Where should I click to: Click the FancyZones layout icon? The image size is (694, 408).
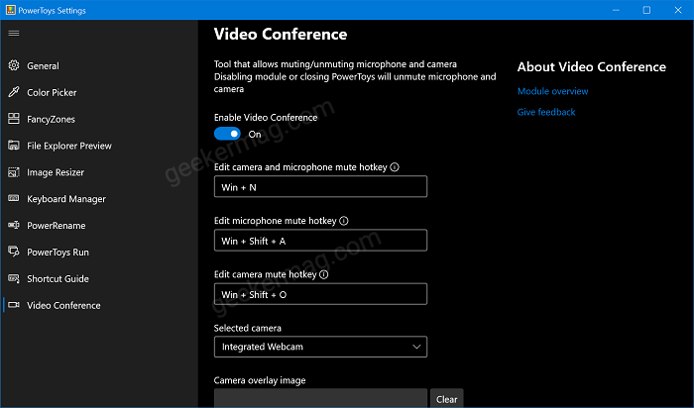[14, 119]
